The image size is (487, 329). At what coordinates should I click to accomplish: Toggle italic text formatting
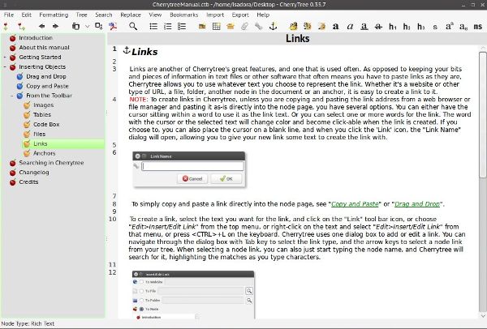[350, 27]
